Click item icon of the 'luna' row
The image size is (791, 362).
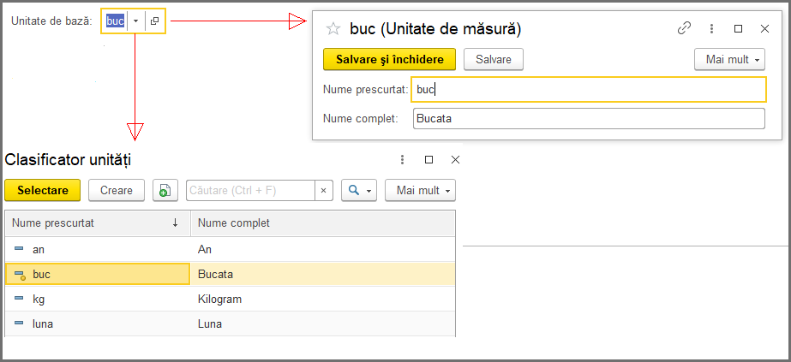19,323
